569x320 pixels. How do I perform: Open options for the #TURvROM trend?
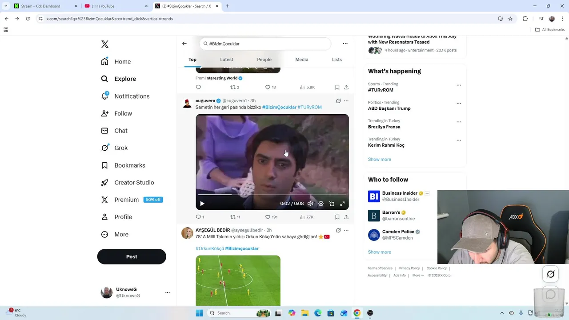click(459, 85)
